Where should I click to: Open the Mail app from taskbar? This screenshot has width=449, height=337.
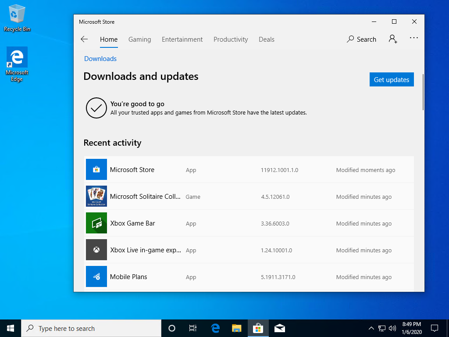tap(279, 328)
